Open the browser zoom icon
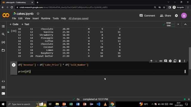The width and height of the screenshot is (191, 107). click(155, 7)
